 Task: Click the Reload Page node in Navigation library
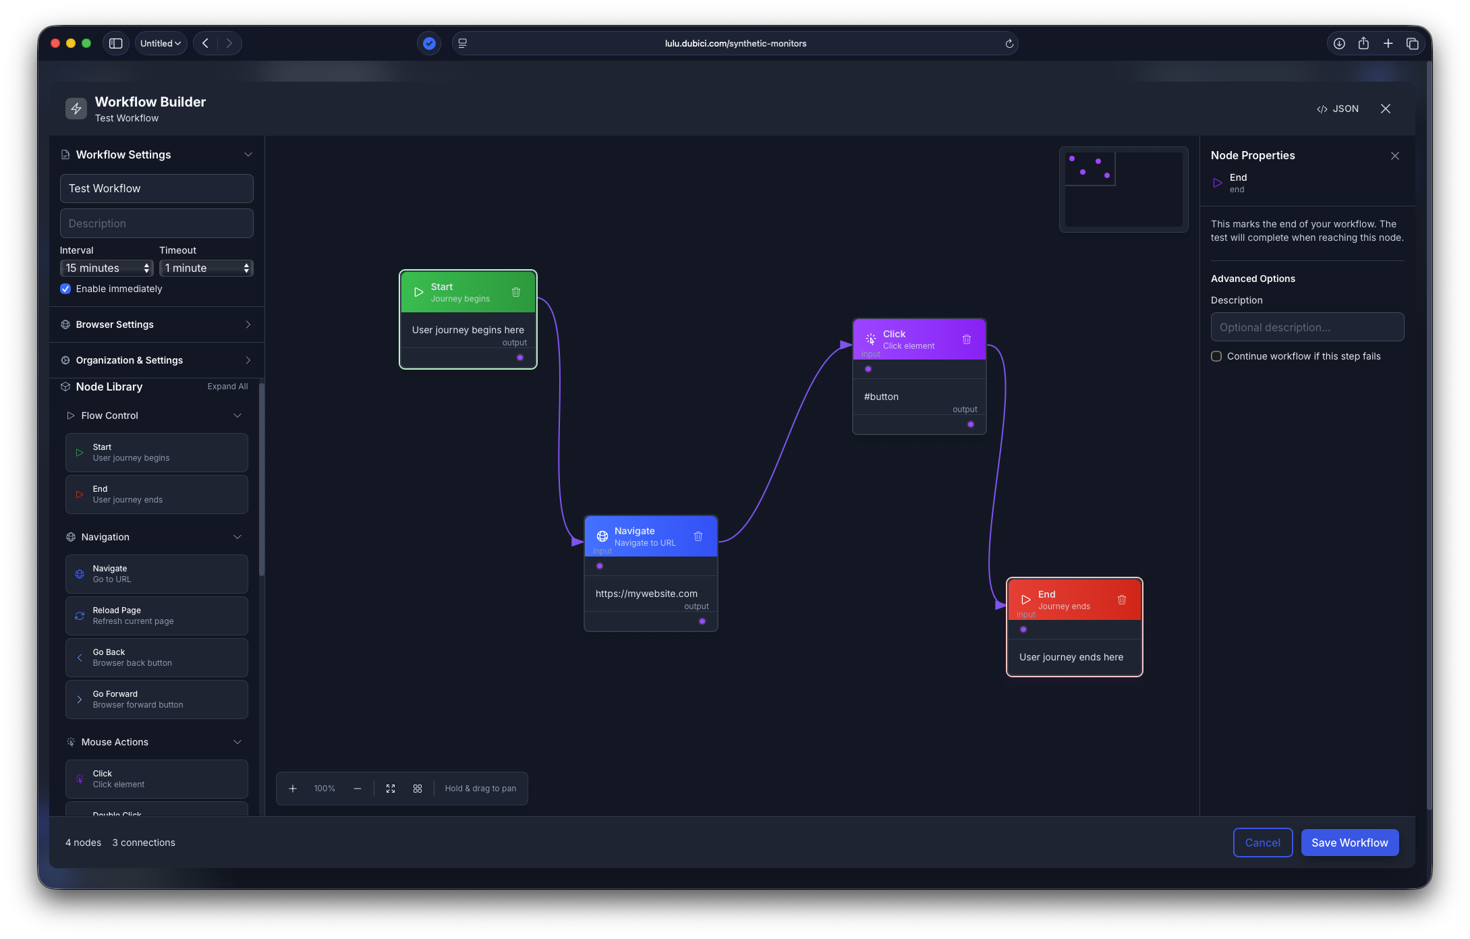(157, 615)
